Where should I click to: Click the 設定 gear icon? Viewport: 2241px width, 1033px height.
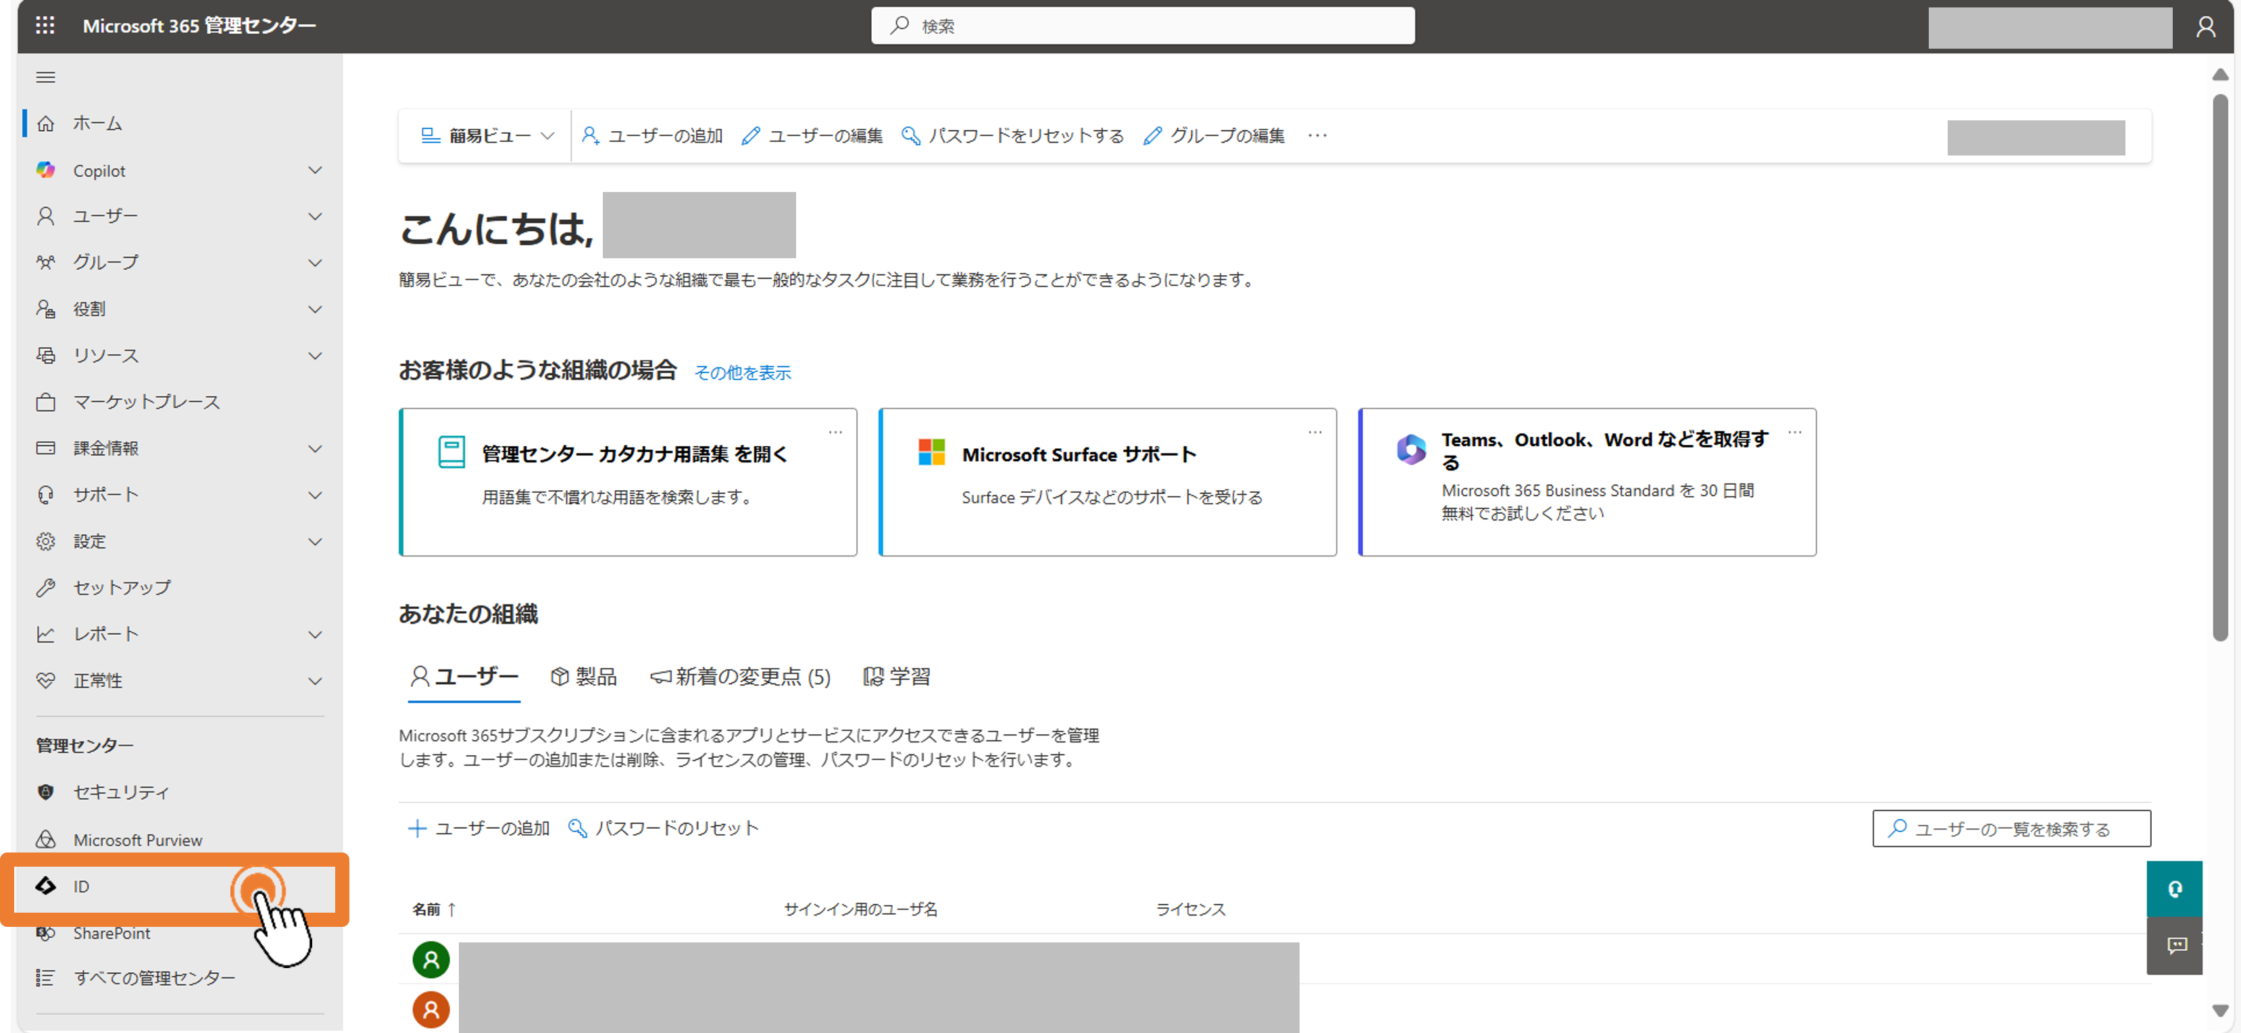(45, 542)
